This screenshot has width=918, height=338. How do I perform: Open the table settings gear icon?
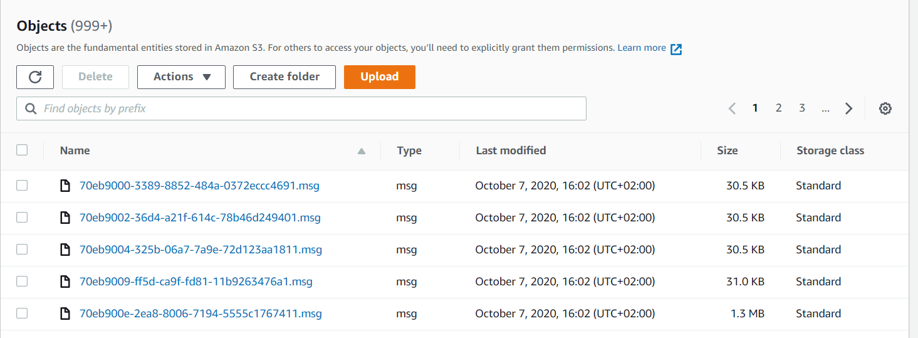pos(885,108)
